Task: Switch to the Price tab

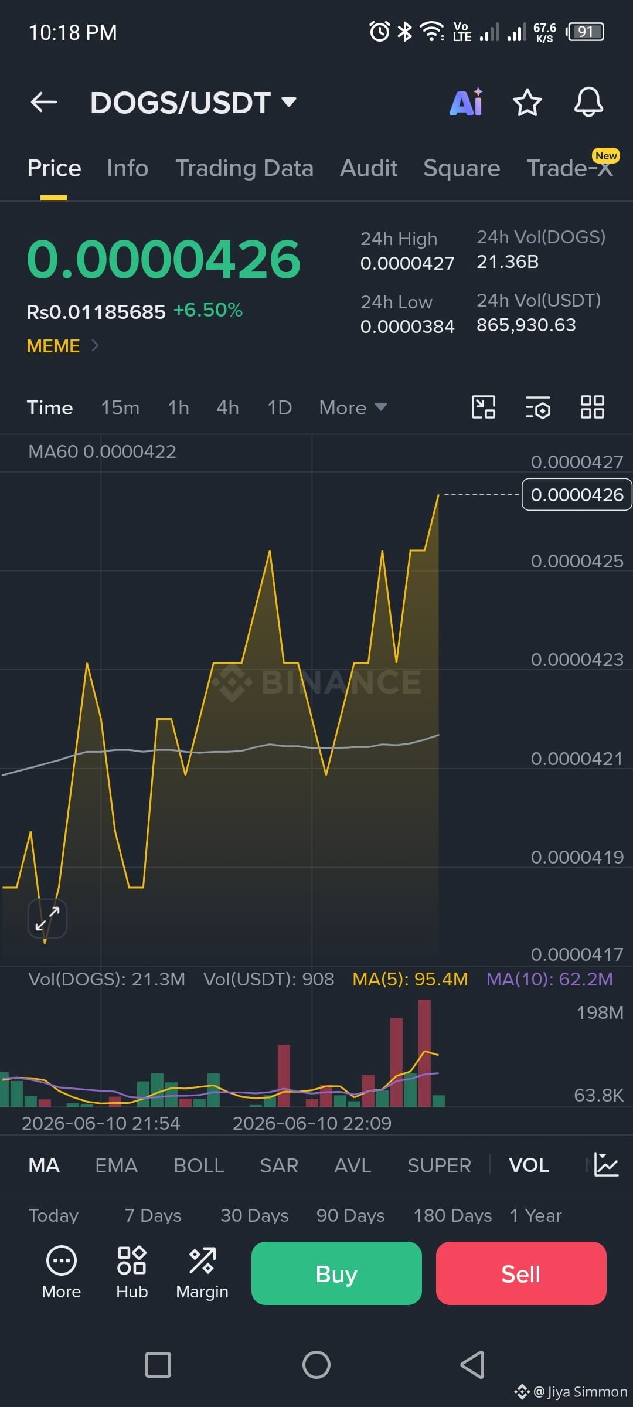Action: [54, 168]
